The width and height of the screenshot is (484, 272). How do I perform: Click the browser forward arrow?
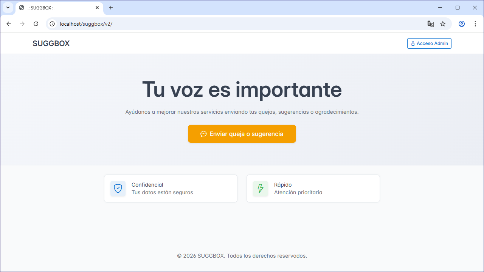pyautogui.click(x=22, y=24)
